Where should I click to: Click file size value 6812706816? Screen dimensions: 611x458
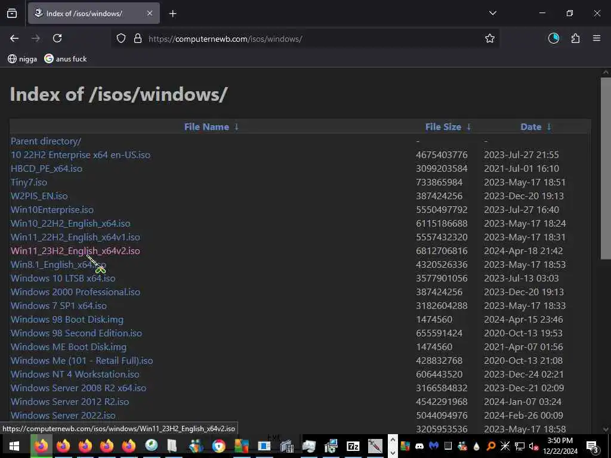(x=442, y=251)
